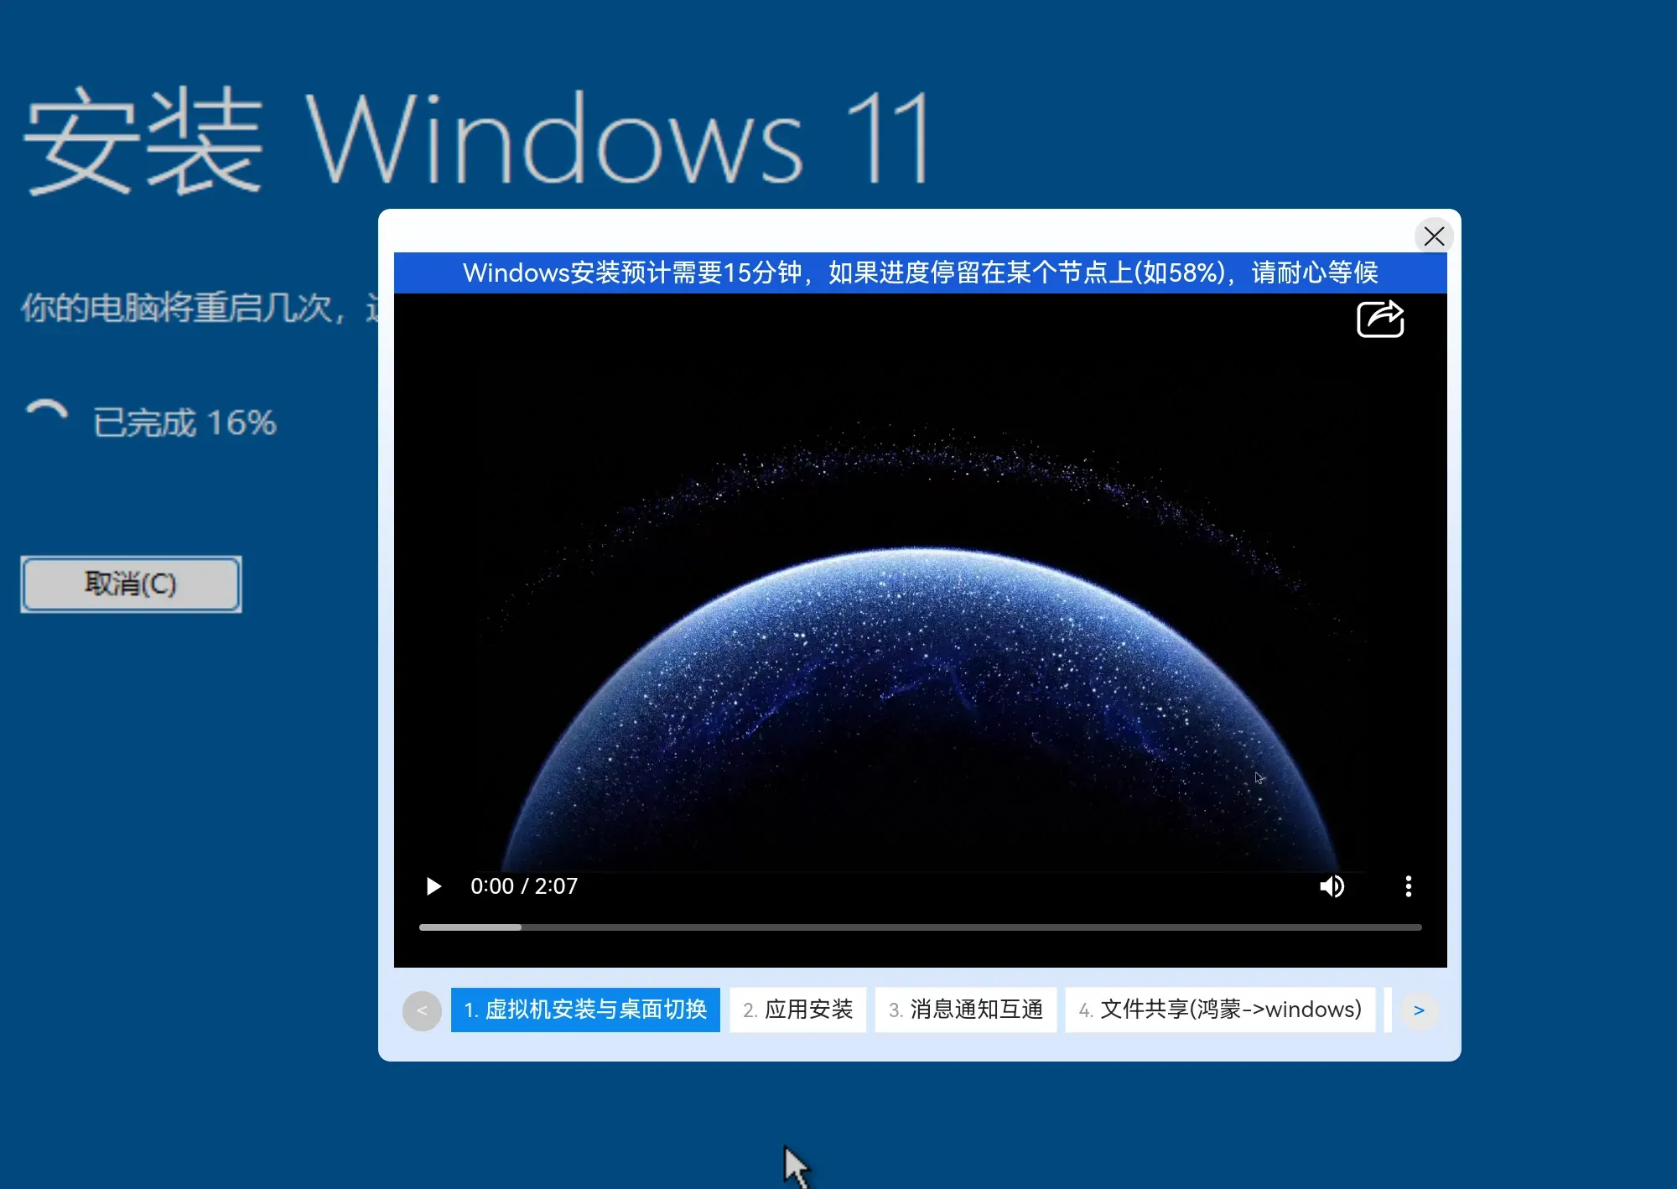Viewport: 1677px width, 1189px height.
Task: Play the tutorial video
Action: click(434, 886)
